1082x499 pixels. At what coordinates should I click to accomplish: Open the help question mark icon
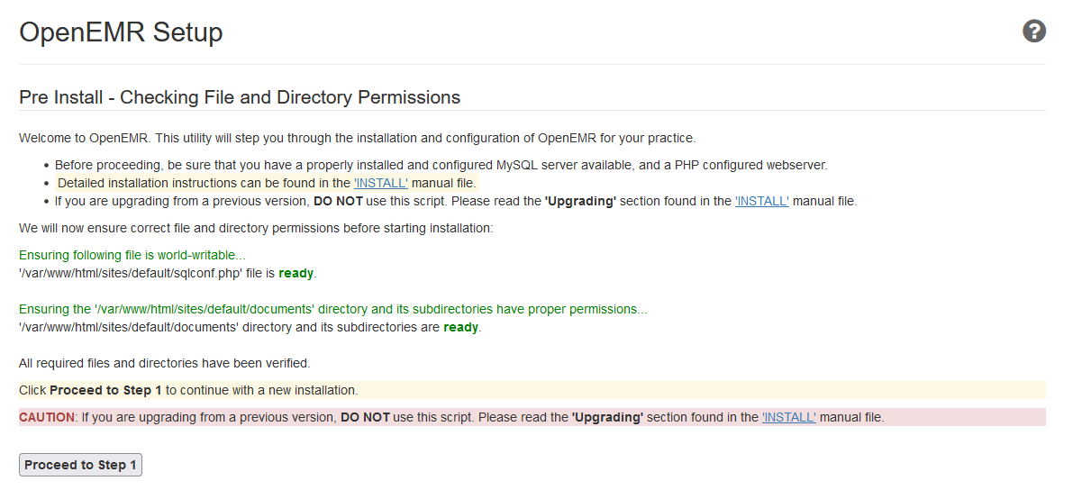tap(1033, 32)
